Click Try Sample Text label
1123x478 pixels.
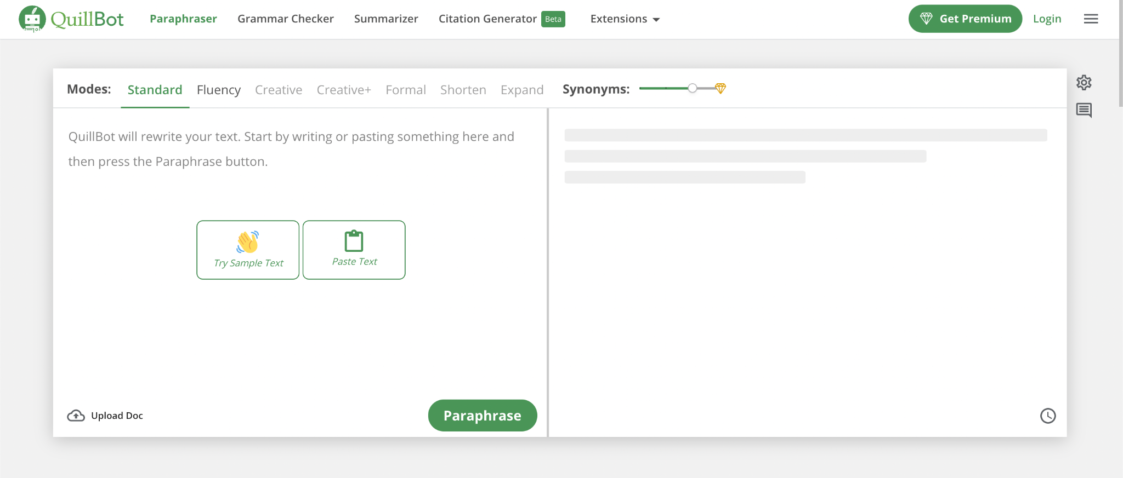point(248,263)
